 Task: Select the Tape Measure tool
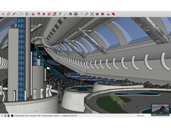tap(60, 14)
